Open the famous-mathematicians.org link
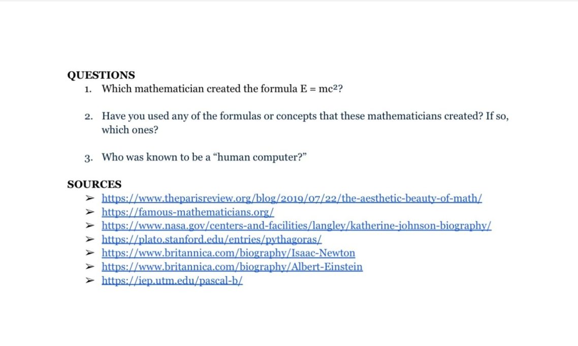Viewport: 578px width, 346px height. [188, 212]
